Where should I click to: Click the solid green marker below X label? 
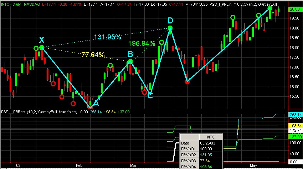click(x=42, y=47)
